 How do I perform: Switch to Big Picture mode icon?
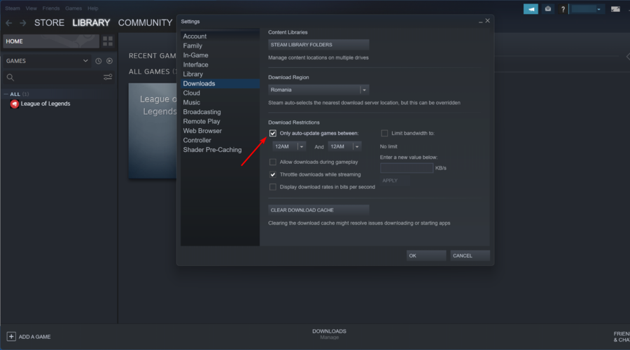point(615,9)
